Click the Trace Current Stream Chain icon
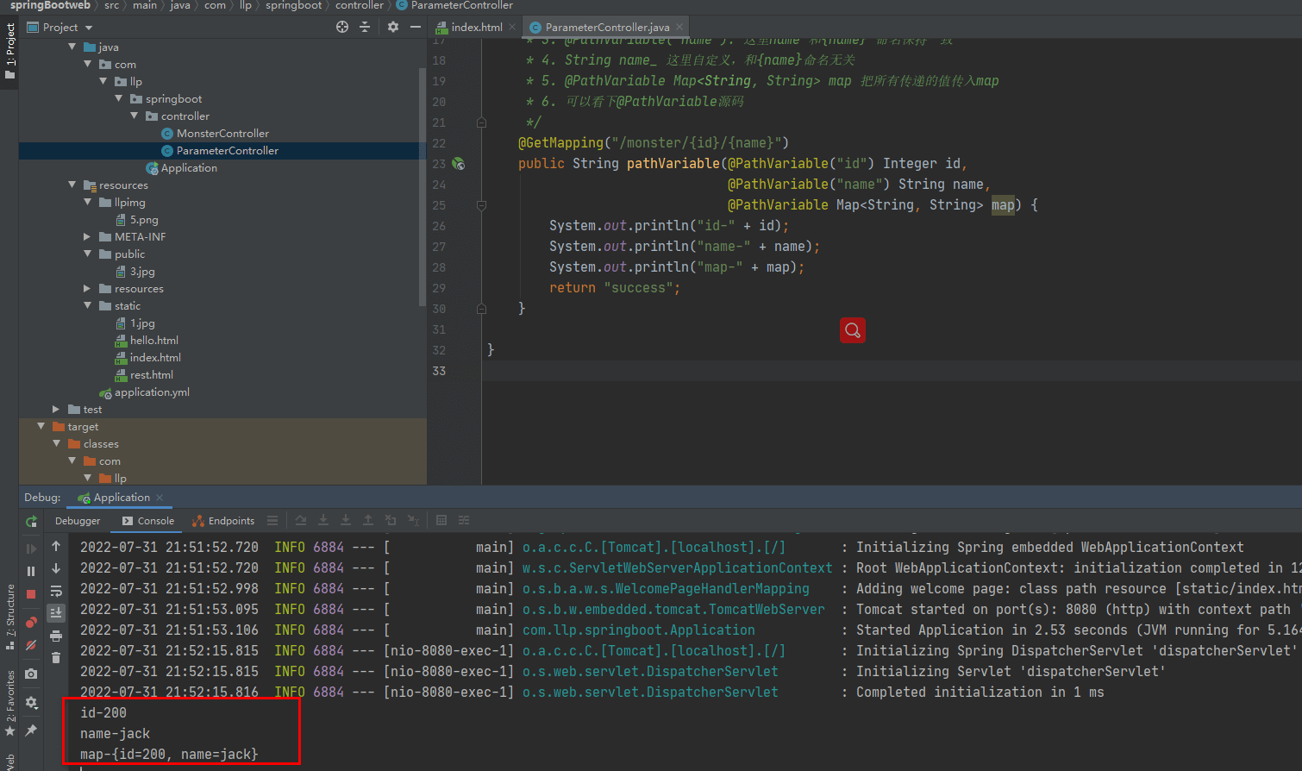This screenshot has height=771, width=1302. (464, 520)
